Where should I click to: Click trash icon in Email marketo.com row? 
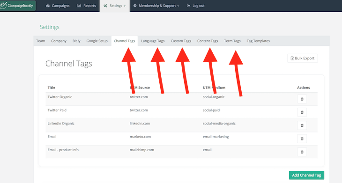point(302,139)
